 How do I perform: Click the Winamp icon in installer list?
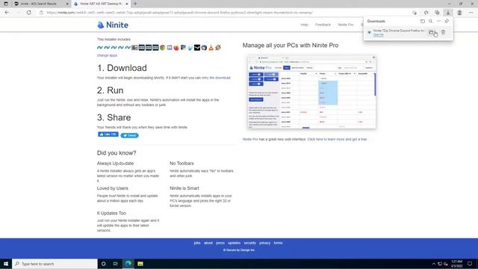pos(218,48)
